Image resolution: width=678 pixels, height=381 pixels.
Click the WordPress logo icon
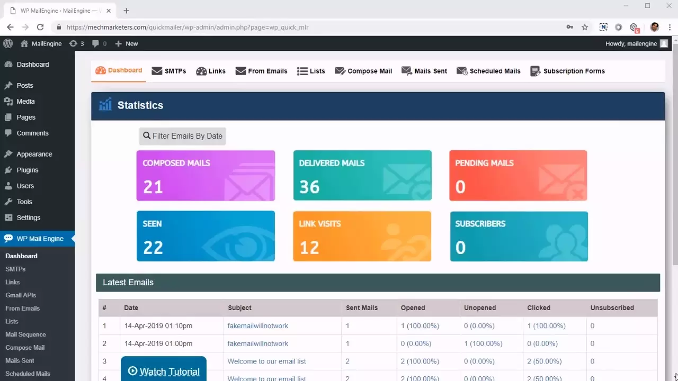point(7,43)
